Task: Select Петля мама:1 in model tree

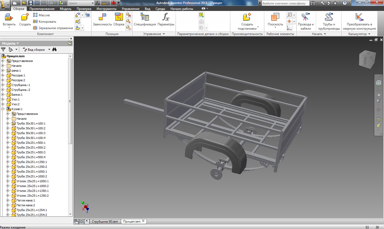Action: click(x=26, y=200)
